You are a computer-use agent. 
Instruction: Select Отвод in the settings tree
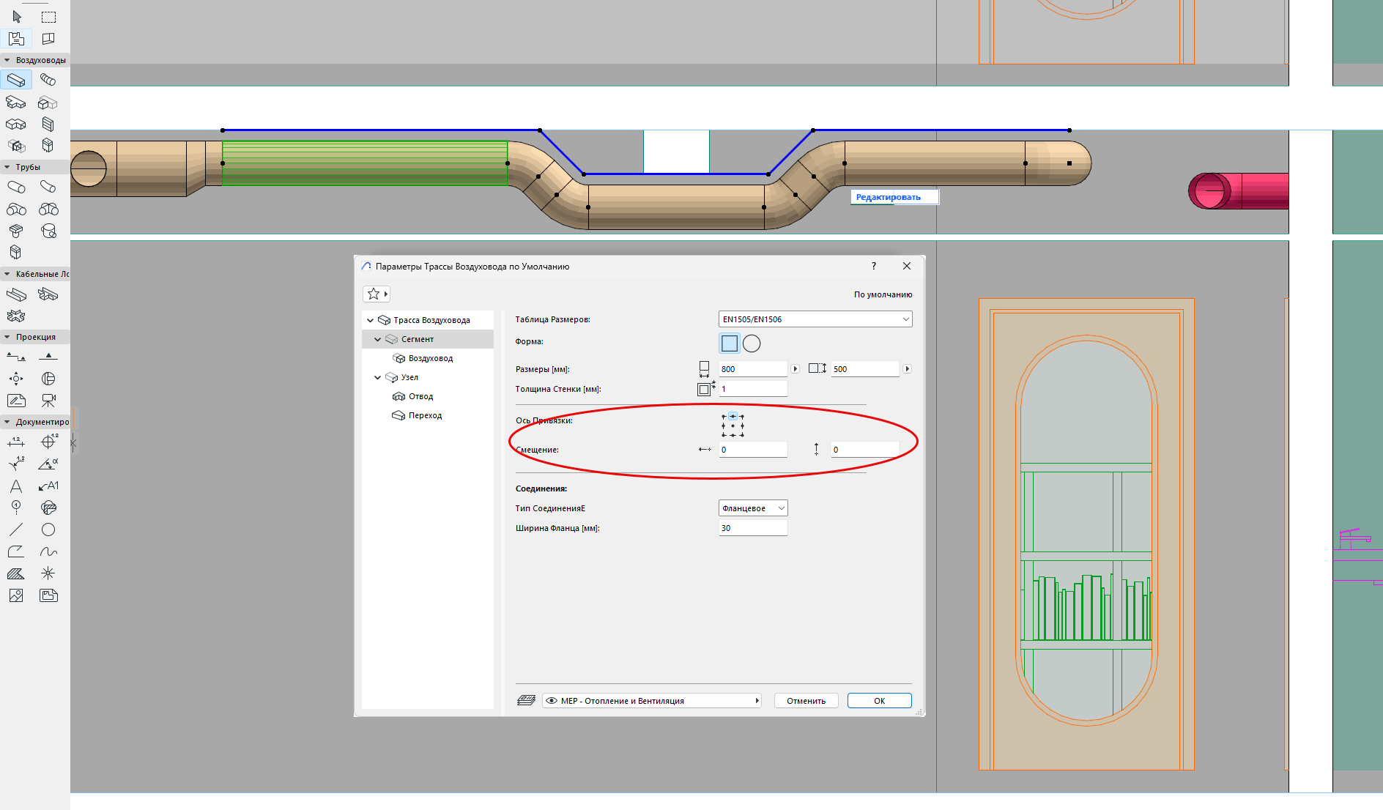(x=420, y=396)
